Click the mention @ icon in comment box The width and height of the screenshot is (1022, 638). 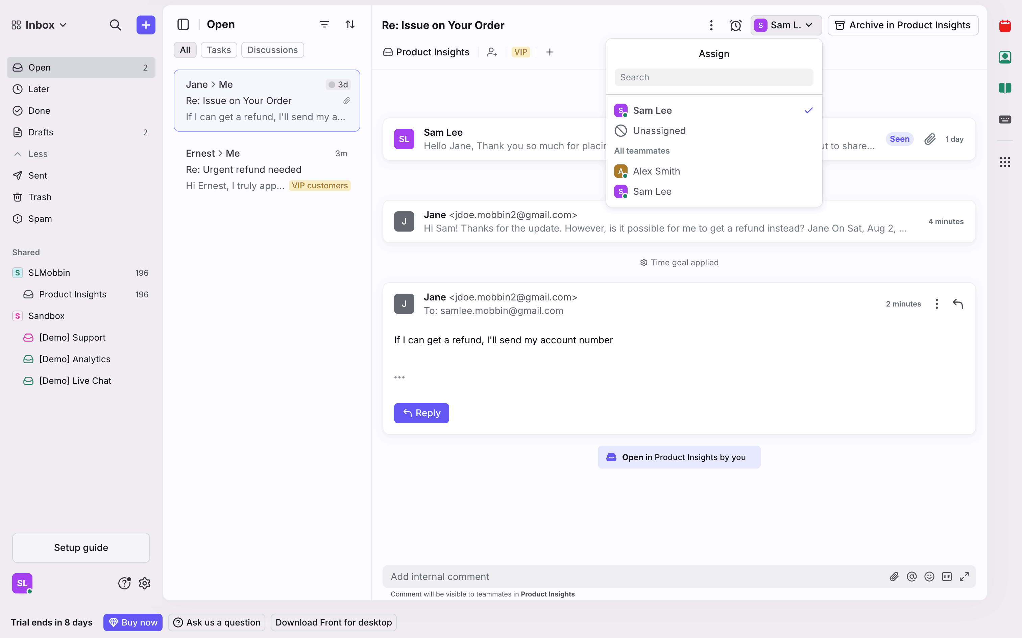tap(912, 577)
